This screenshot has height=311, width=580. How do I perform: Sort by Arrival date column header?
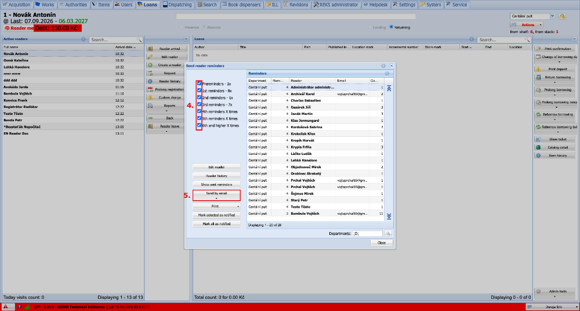click(128, 48)
